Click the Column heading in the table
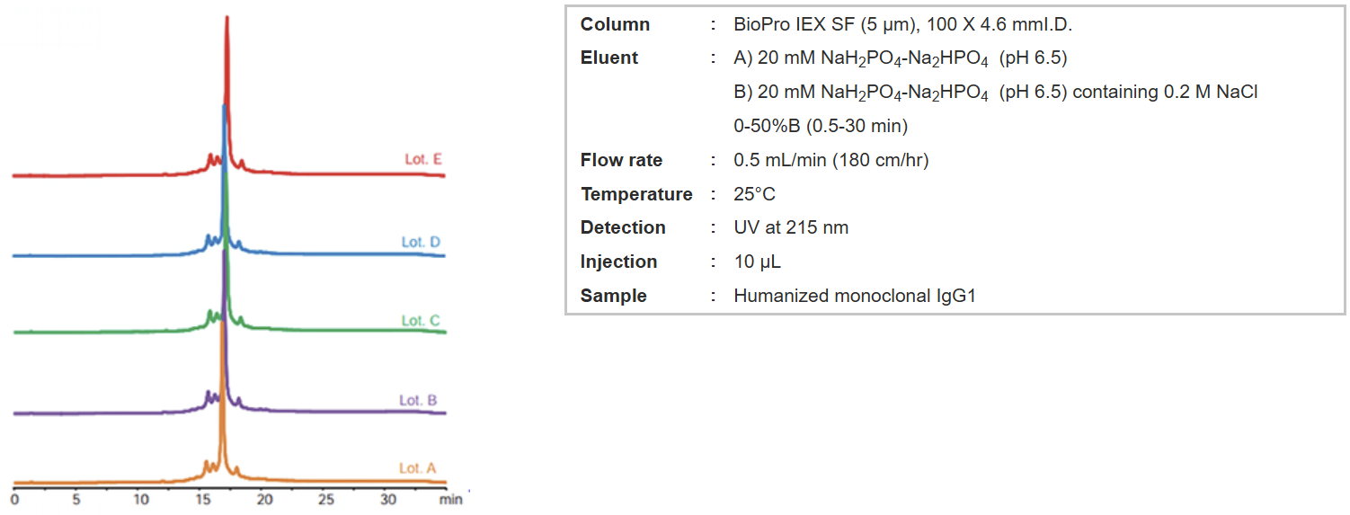Image resolution: width=1350 pixels, height=515 pixels. click(x=615, y=24)
